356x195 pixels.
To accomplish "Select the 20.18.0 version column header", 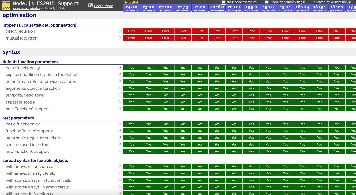I will point(217,8).
